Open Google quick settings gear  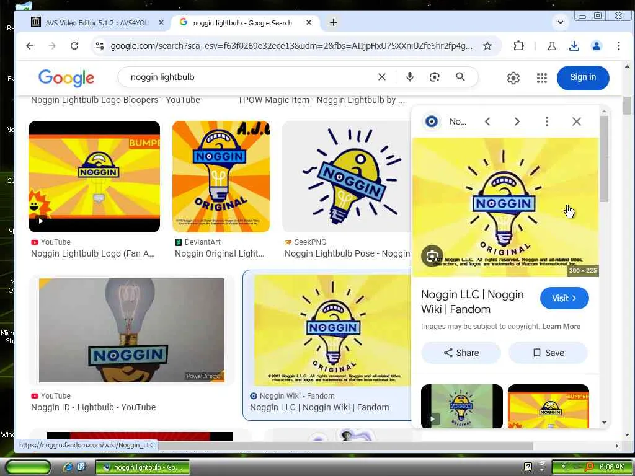[513, 77]
